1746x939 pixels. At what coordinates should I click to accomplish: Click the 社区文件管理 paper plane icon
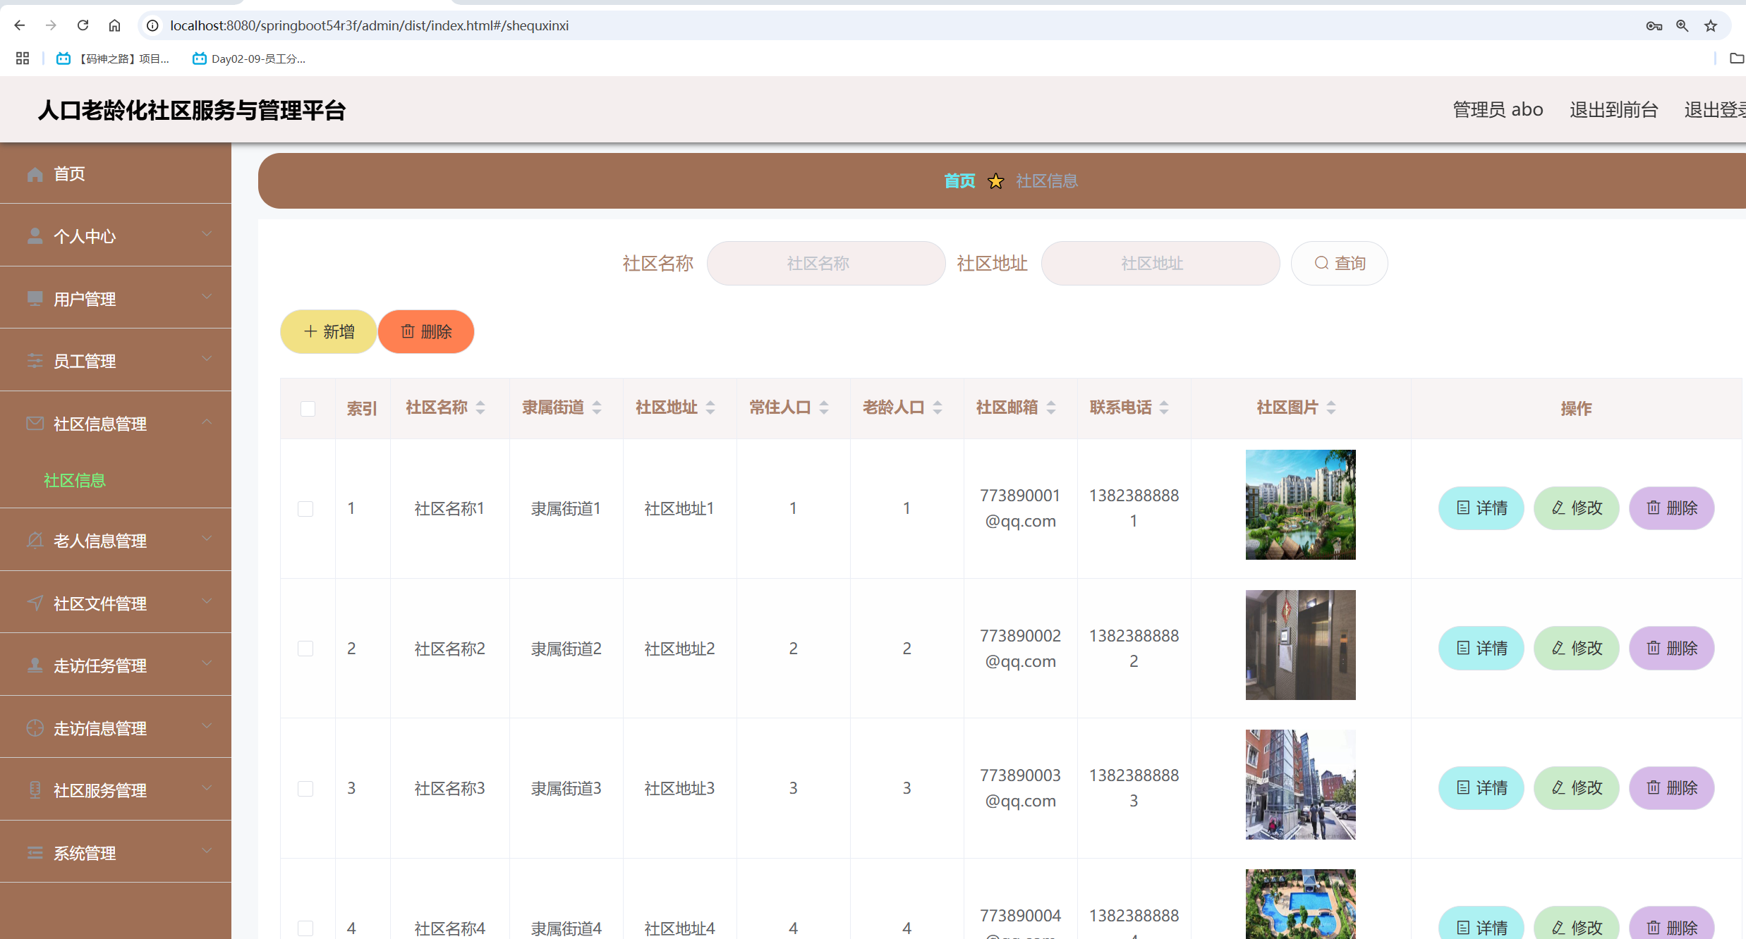pos(35,603)
